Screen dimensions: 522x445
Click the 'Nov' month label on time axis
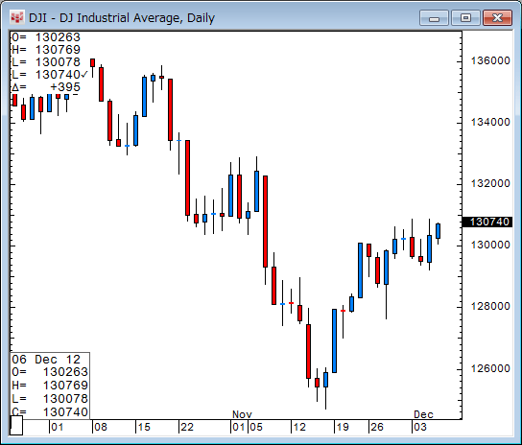click(242, 414)
